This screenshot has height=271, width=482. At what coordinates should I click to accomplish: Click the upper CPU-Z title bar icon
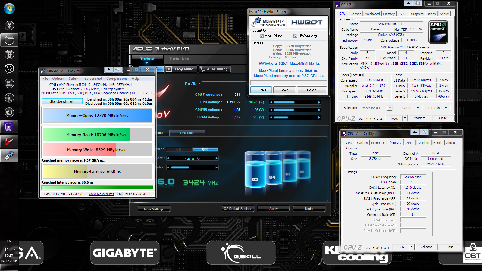337,5
